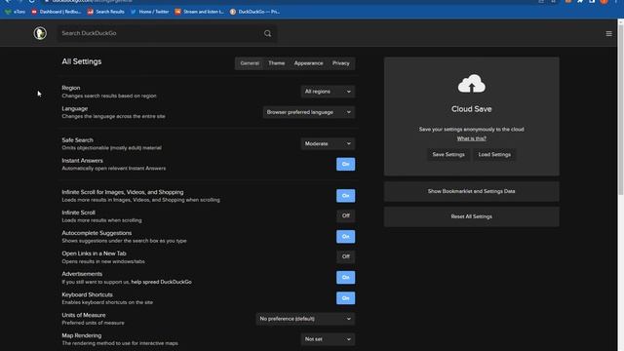Click the Safe Search setting label
Screen dimensions: 624x351
click(x=77, y=140)
